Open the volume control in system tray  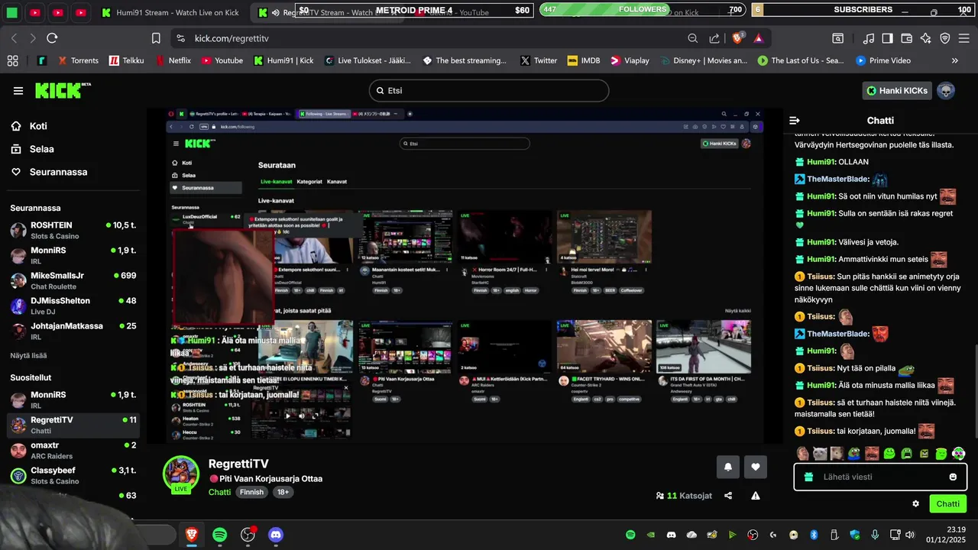tap(909, 535)
